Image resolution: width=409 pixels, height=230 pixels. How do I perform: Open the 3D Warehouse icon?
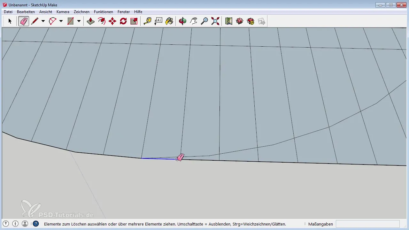click(240, 21)
